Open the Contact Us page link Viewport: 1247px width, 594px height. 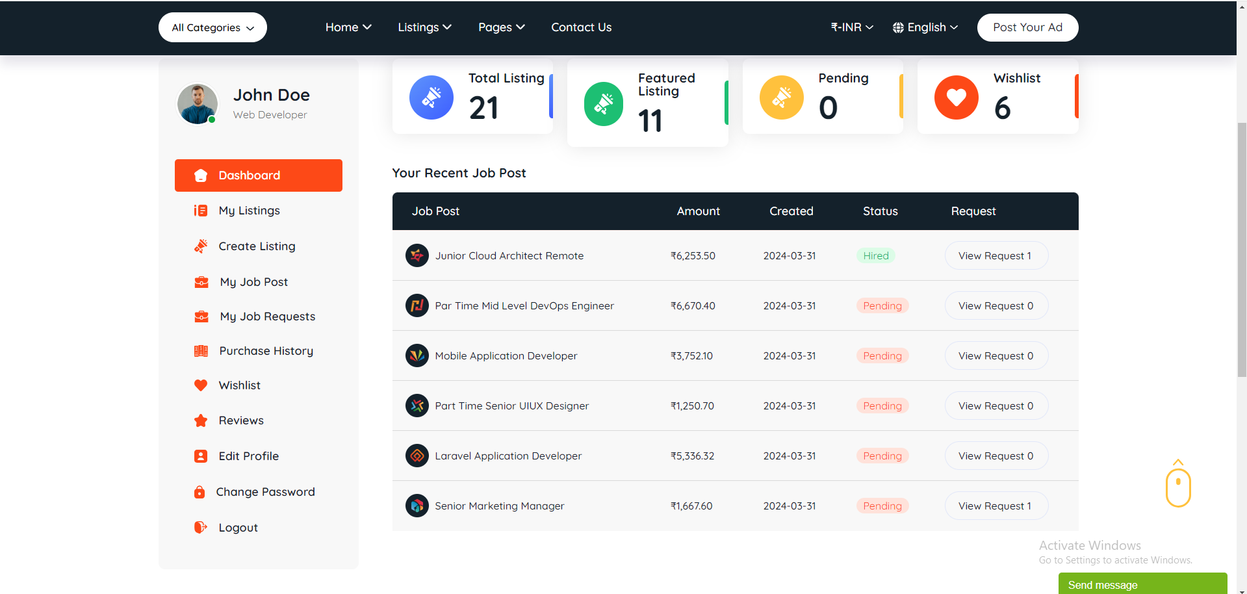(x=581, y=27)
